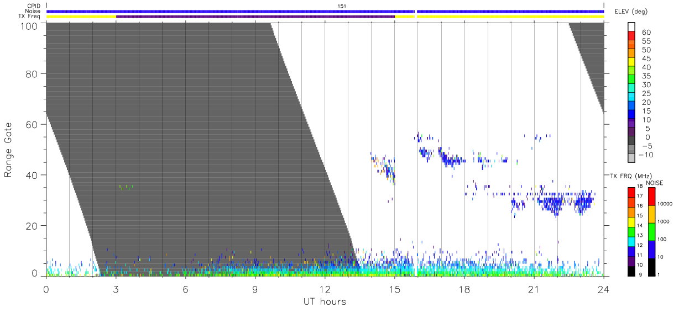The image size is (679, 313).
Task: Click the '10000' label on the NOISE legend
Action: click(x=666, y=204)
